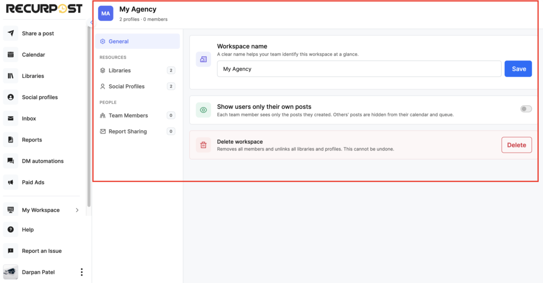Click the Share a post paper plane icon

click(11, 33)
